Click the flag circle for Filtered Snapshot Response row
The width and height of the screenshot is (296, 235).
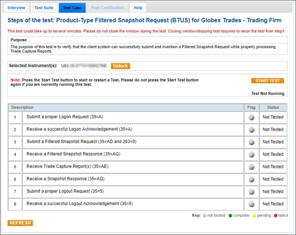251,154
